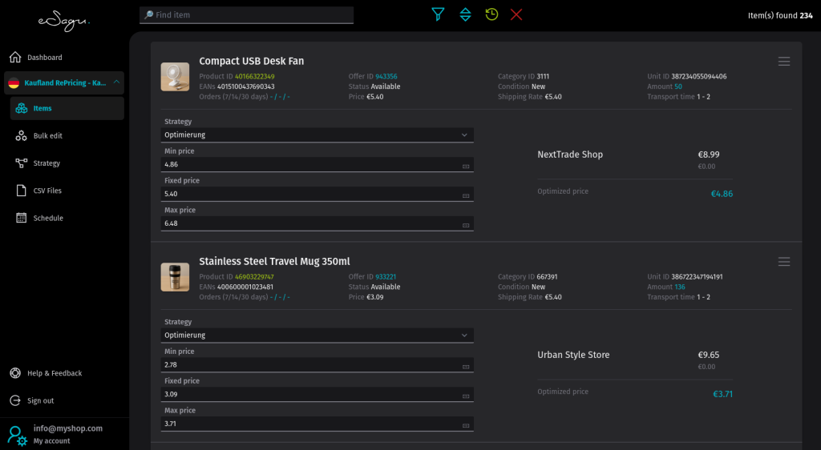This screenshot has width=821, height=450.
Task: Open the Schedule page in the sidebar
Action: click(47, 218)
